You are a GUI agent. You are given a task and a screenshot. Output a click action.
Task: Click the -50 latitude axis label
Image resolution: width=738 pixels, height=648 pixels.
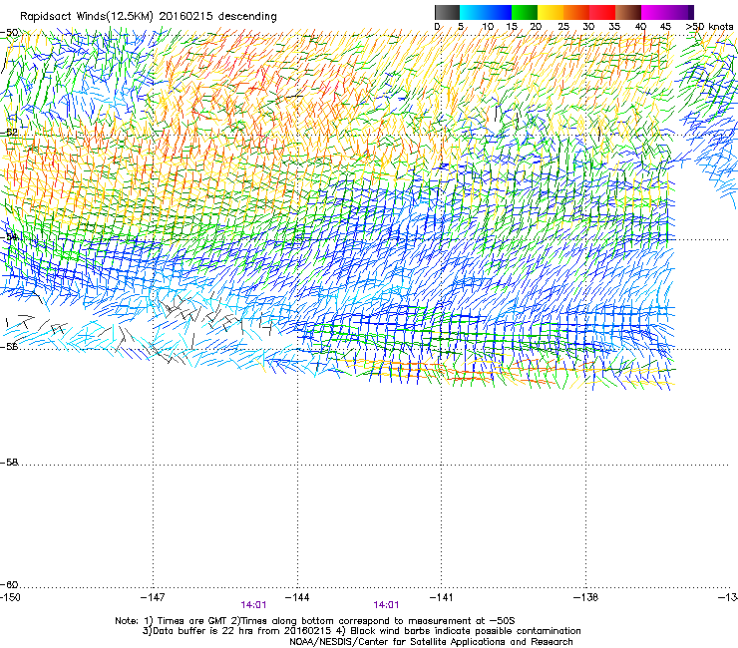(x=9, y=33)
